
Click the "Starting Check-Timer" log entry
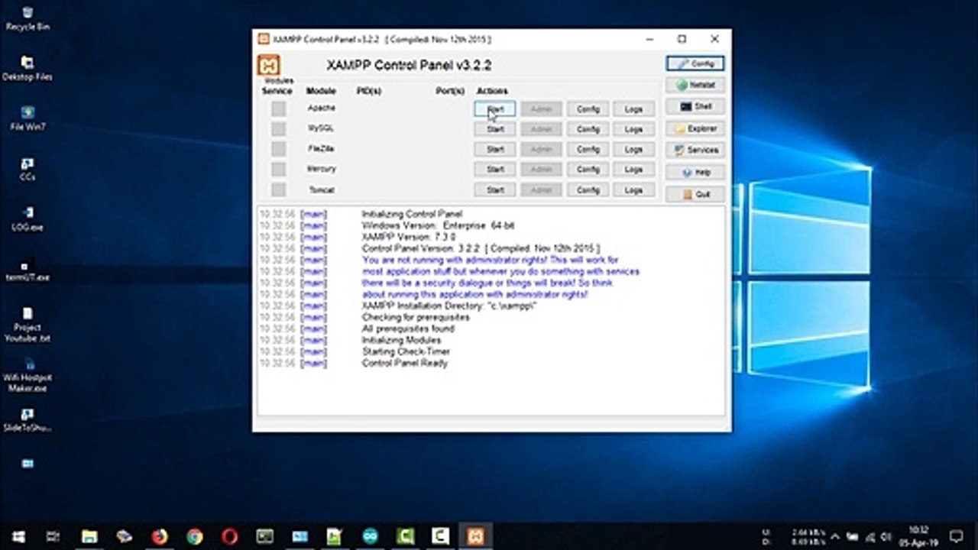[406, 352]
